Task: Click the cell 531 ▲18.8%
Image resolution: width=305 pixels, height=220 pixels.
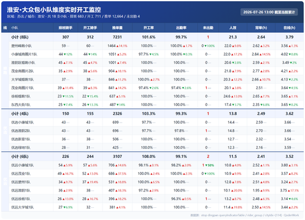Action: point(117,182)
